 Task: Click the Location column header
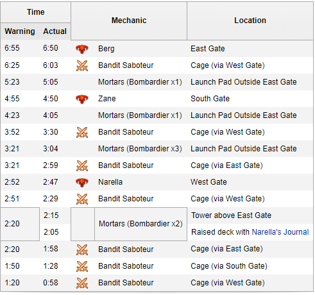[x=250, y=21]
